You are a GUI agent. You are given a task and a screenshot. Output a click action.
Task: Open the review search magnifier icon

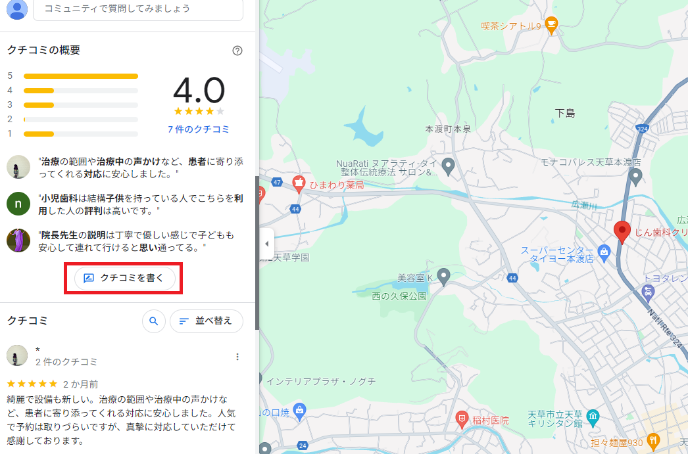153,321
